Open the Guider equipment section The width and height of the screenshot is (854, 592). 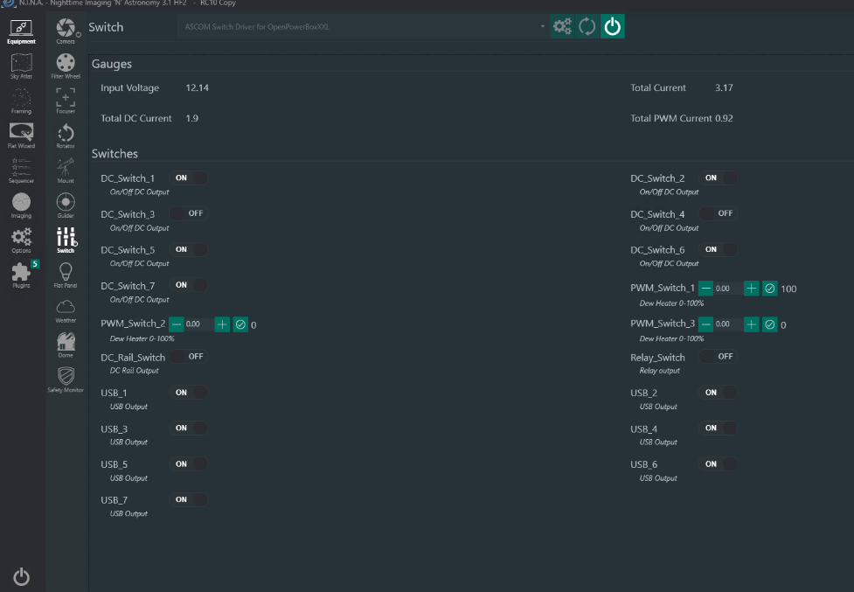(x=66, y=204)
